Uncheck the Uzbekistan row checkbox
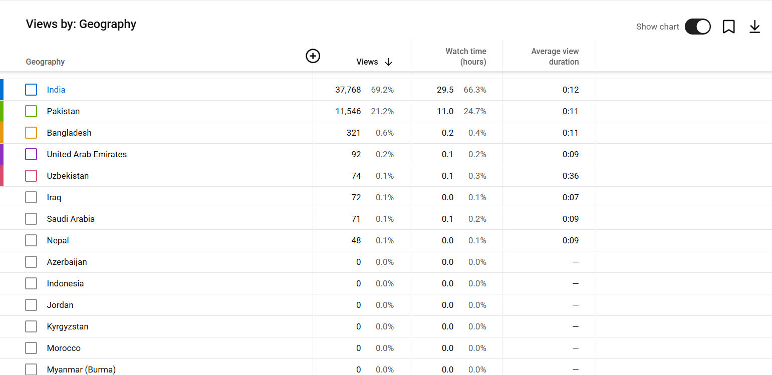 tap(31, 176)
